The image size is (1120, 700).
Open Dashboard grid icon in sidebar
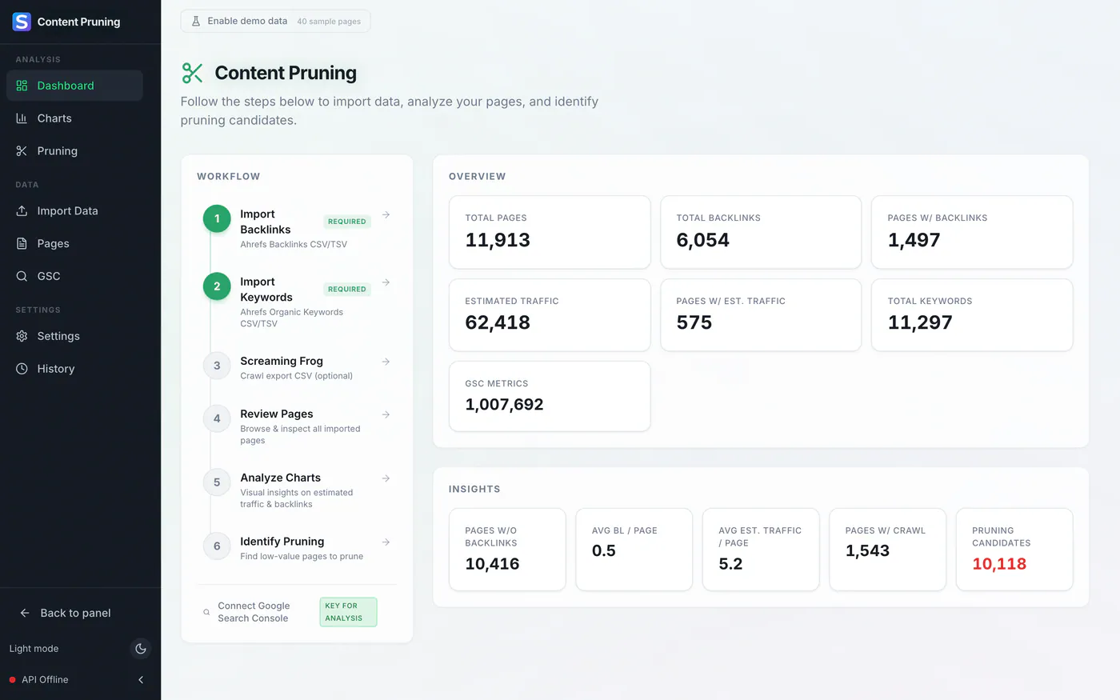pyautogui.click(x=22, y=86)
